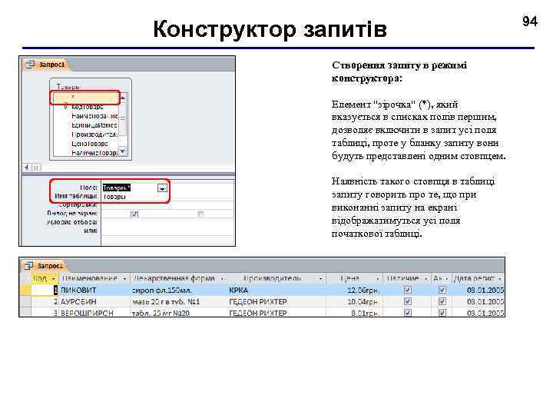Toggle the last checkbox in the ВЕРОШПИРОН row
This screenshot has height=415, width=553.
coord(442,313)
